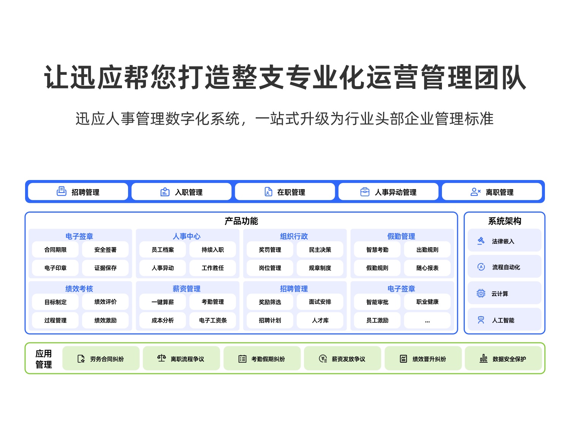Click the 考勤管理 chip
570x442 pixels.
coord(213,302)
